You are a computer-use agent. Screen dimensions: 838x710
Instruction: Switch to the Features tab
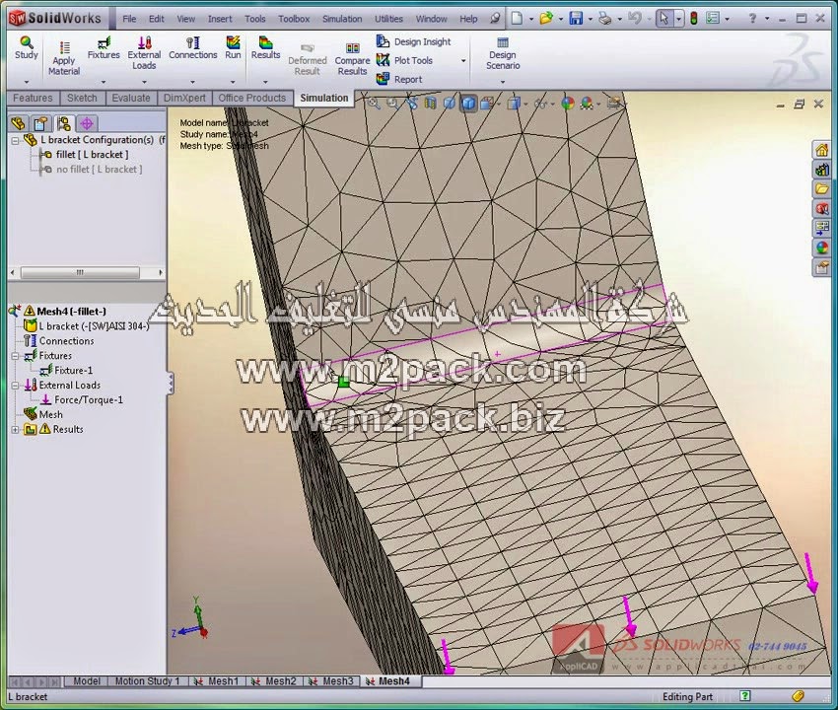[33, 98]
